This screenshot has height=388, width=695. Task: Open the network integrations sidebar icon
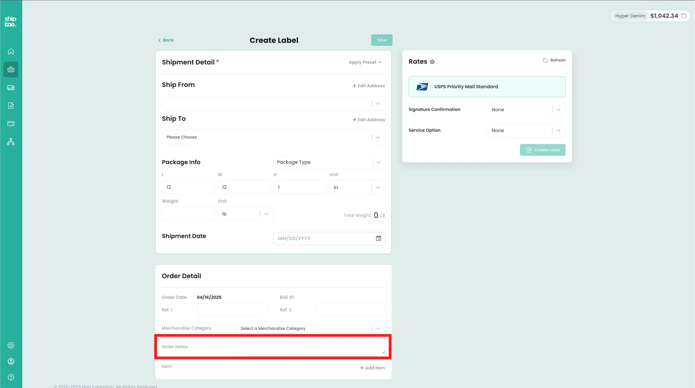point(11,142)
